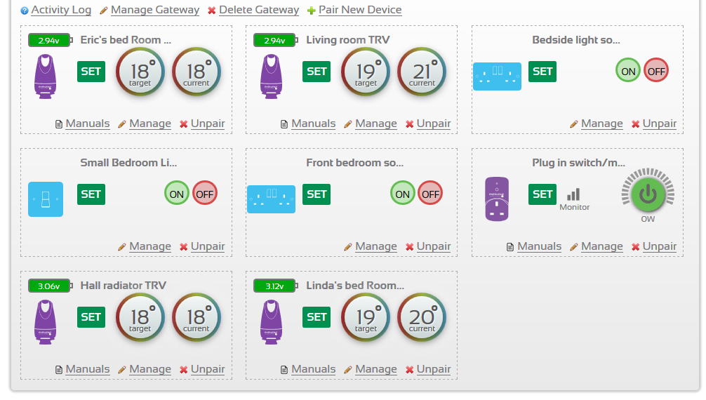706x400 pixels.
Task: Click Delete Gateway
Action: click(258, 10)
